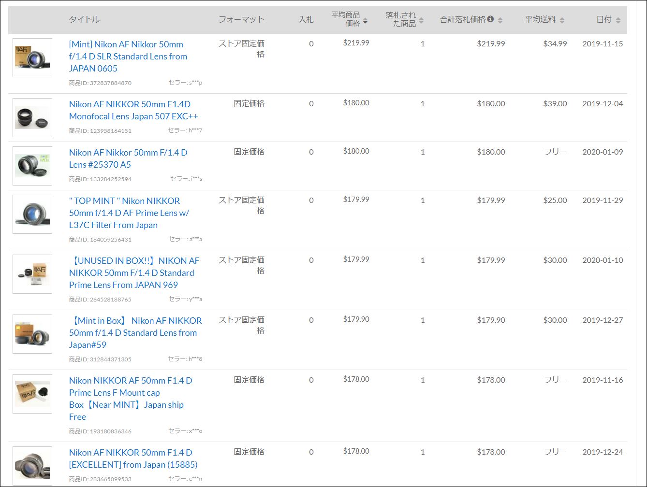Click info icon next to 合計落札価格
The width and height of the screenshot is (647, 487).
(x=490, y=19)
